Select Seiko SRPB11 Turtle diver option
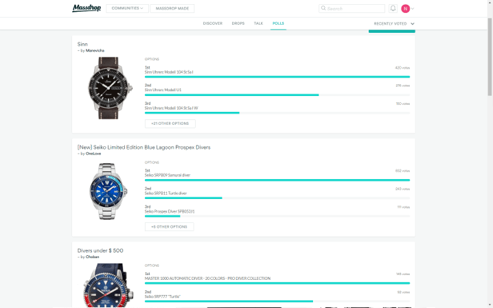 [x=165, y=193]
